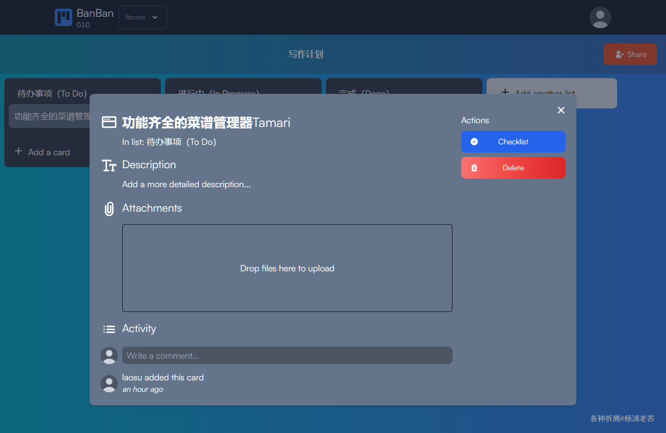This screenshot has height=433, width=666.
Task: Edit the card title ending in Tamari
Action: [x=206, y=123]
